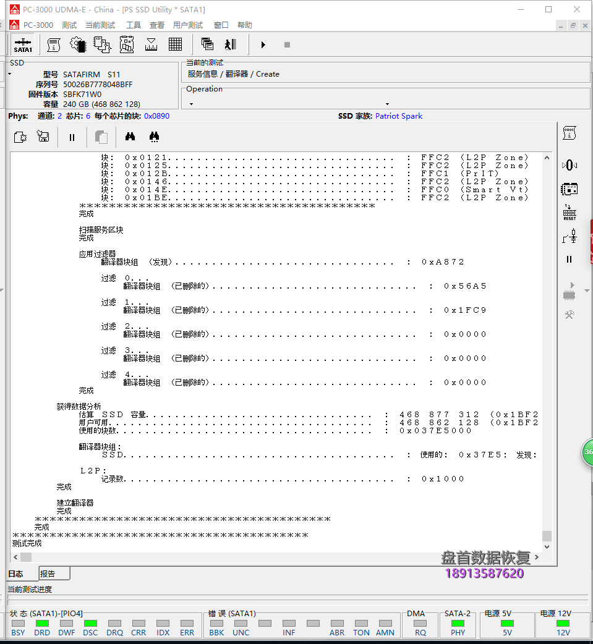Pause log output in log toolbar
The image size is (593, 644).
tap(72, 138)
